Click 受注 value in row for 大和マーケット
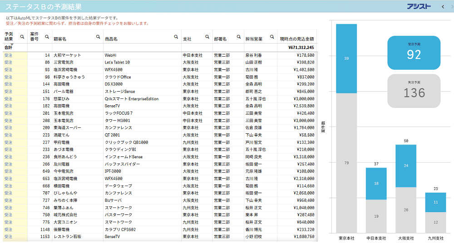The width and height of the screenshot is (454, 243). pos(8,55)
